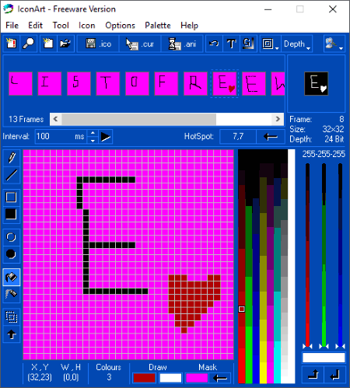
Task: Click the HotSpot arrow button
Action: point(271,136)
